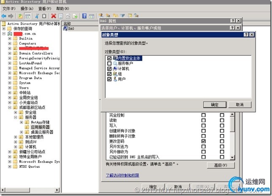Check the 服务帐户 checkbox
272x196 pixels.
(x=109, y=63)
